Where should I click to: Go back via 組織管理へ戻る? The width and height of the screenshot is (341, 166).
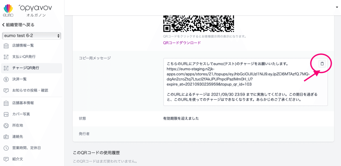pyautogui.click(x=18, y=25)
